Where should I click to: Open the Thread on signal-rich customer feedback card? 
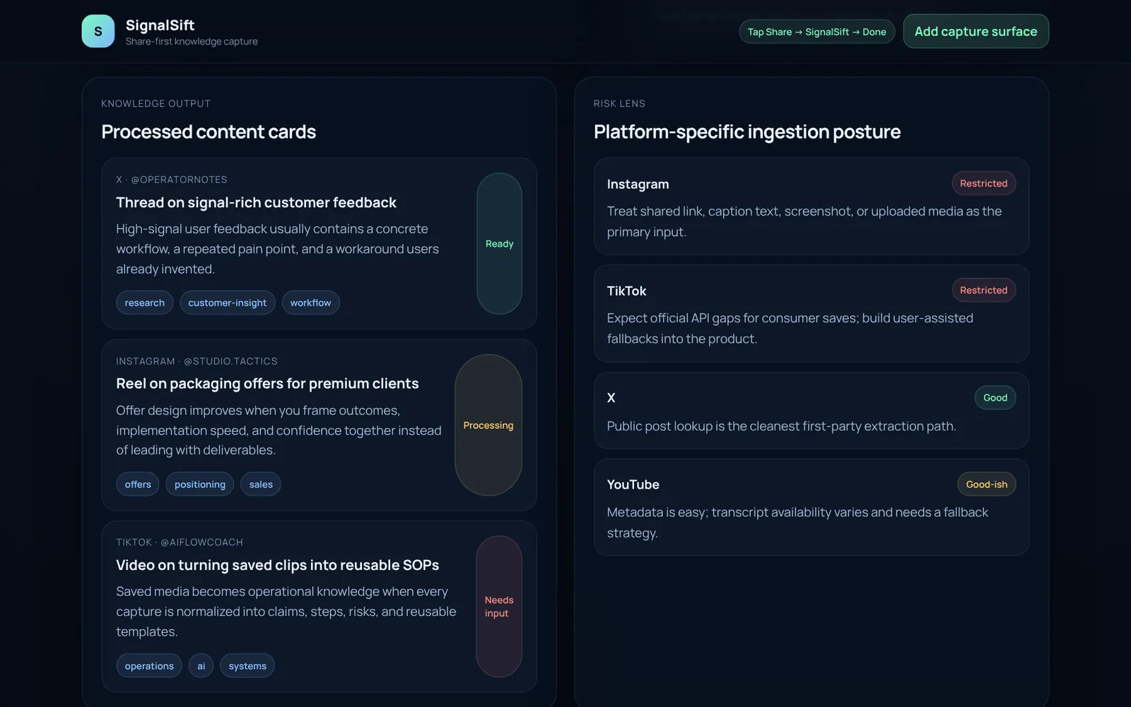coord(319,243)
